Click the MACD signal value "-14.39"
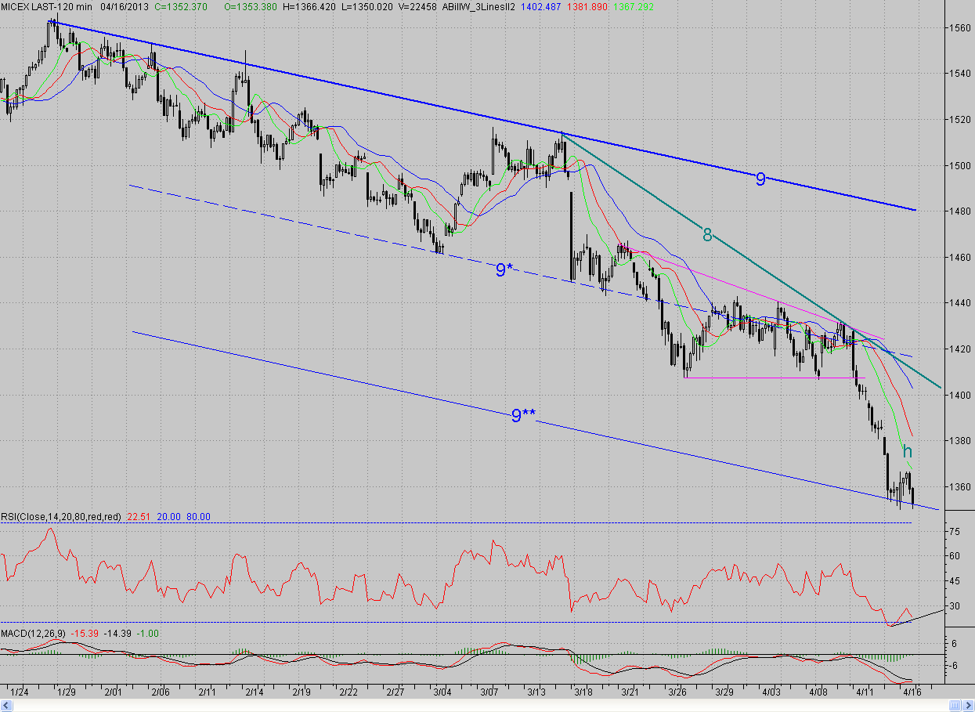The width and height of the screenshot is (975, 712). click(119, 632)
